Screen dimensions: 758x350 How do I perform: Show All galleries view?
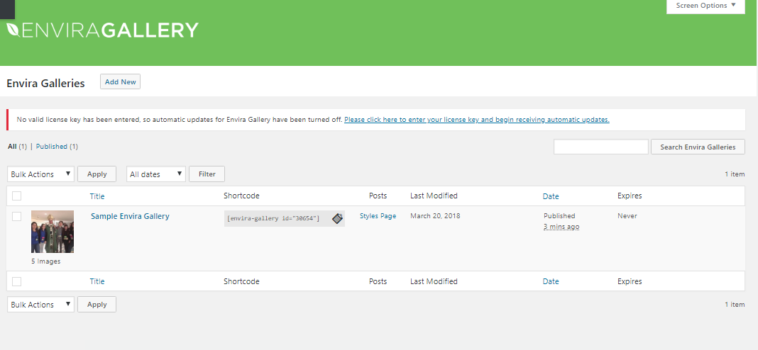12,147
